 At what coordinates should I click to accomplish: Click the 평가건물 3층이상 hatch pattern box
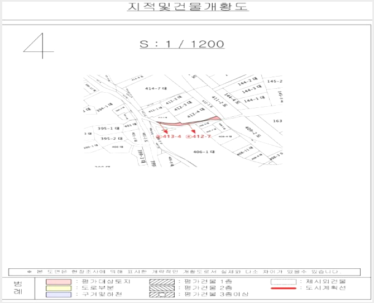pos(162,295)
